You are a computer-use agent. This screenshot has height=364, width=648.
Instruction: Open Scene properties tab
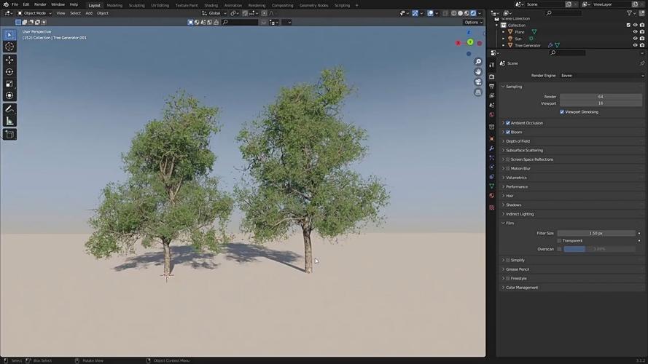coord(492,106)
